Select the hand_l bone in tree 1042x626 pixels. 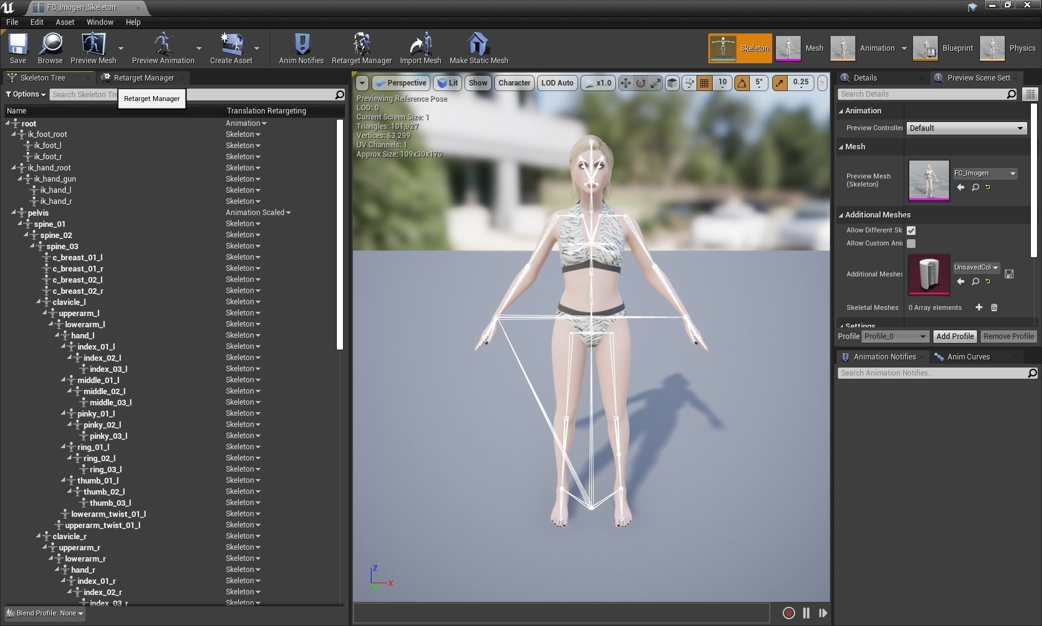pos(82,336)
